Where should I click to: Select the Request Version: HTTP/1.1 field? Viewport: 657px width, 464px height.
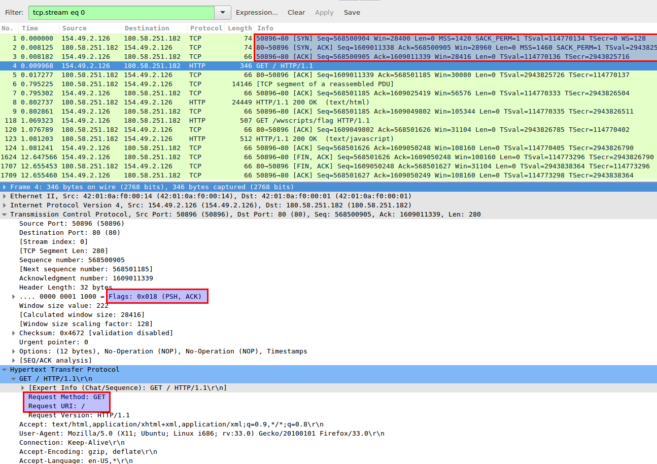(x=79, y=415)
